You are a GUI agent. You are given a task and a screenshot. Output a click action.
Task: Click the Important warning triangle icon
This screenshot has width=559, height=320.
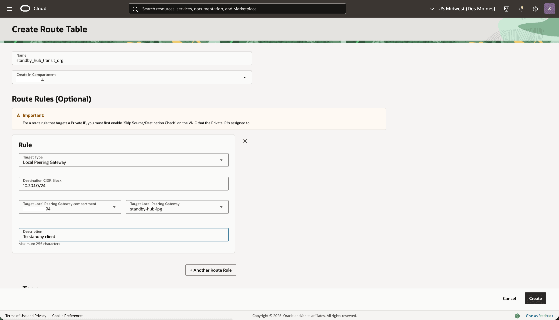(18, 115)
